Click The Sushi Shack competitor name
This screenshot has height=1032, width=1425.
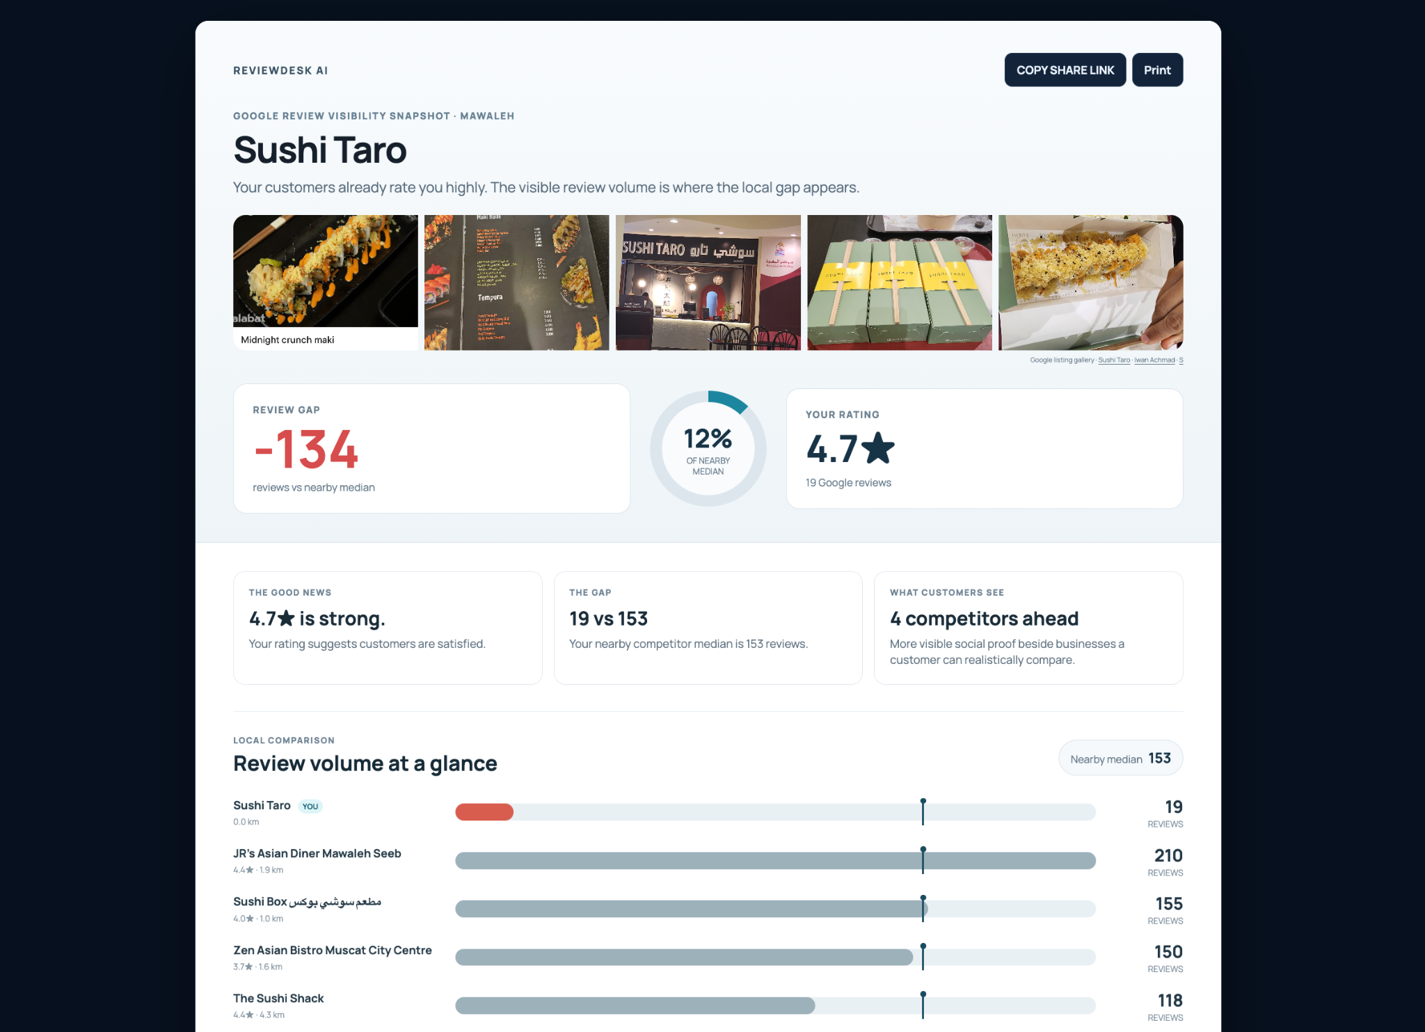(x=278, y=999)
